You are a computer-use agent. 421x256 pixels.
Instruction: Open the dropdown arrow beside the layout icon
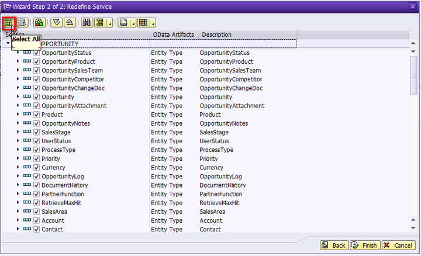point(153,23)
